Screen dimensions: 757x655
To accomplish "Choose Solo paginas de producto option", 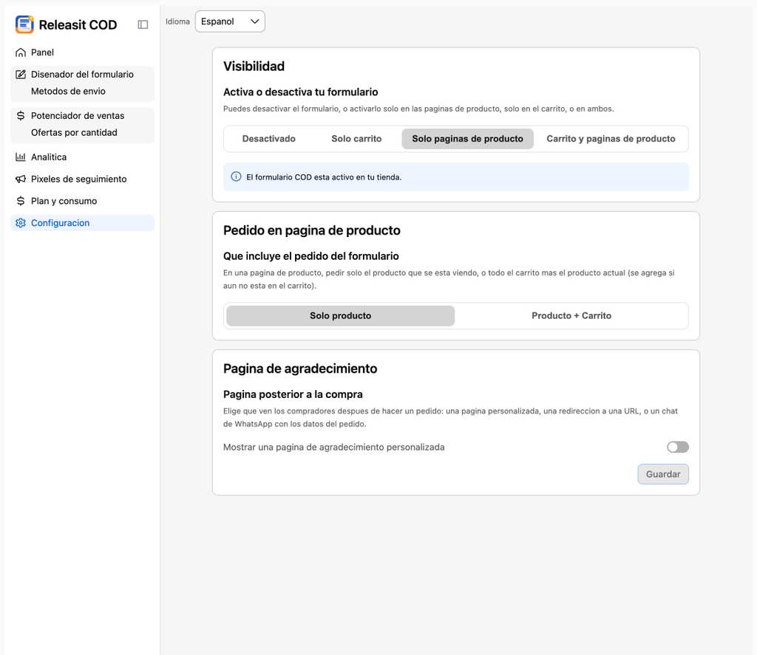I will [467, 139].
